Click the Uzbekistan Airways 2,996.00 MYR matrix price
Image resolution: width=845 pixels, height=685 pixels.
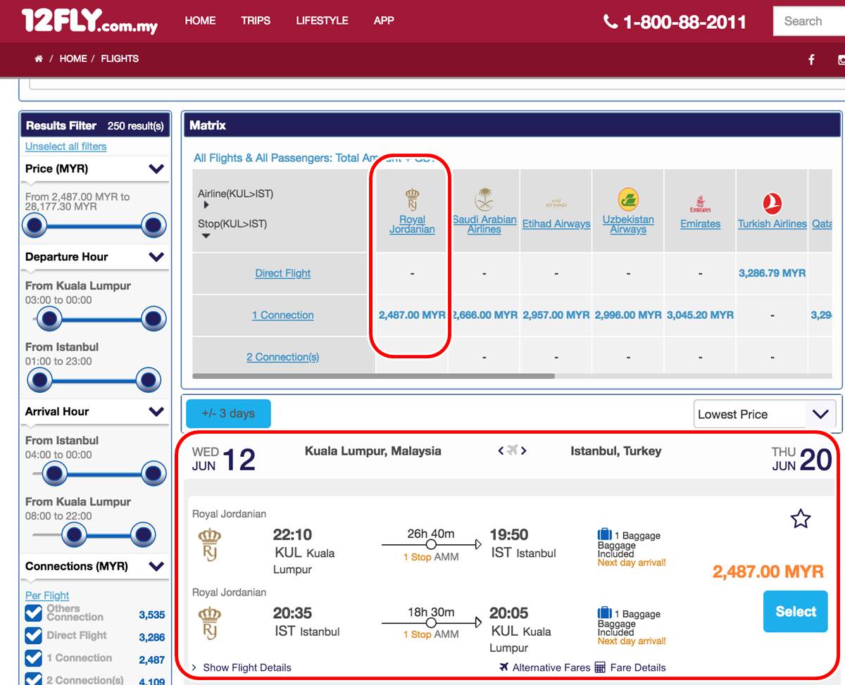628,315
